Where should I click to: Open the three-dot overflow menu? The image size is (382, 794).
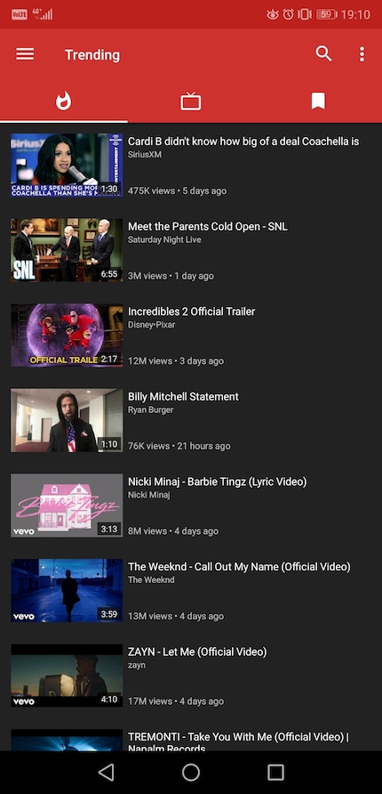click(x=362, y=54)
